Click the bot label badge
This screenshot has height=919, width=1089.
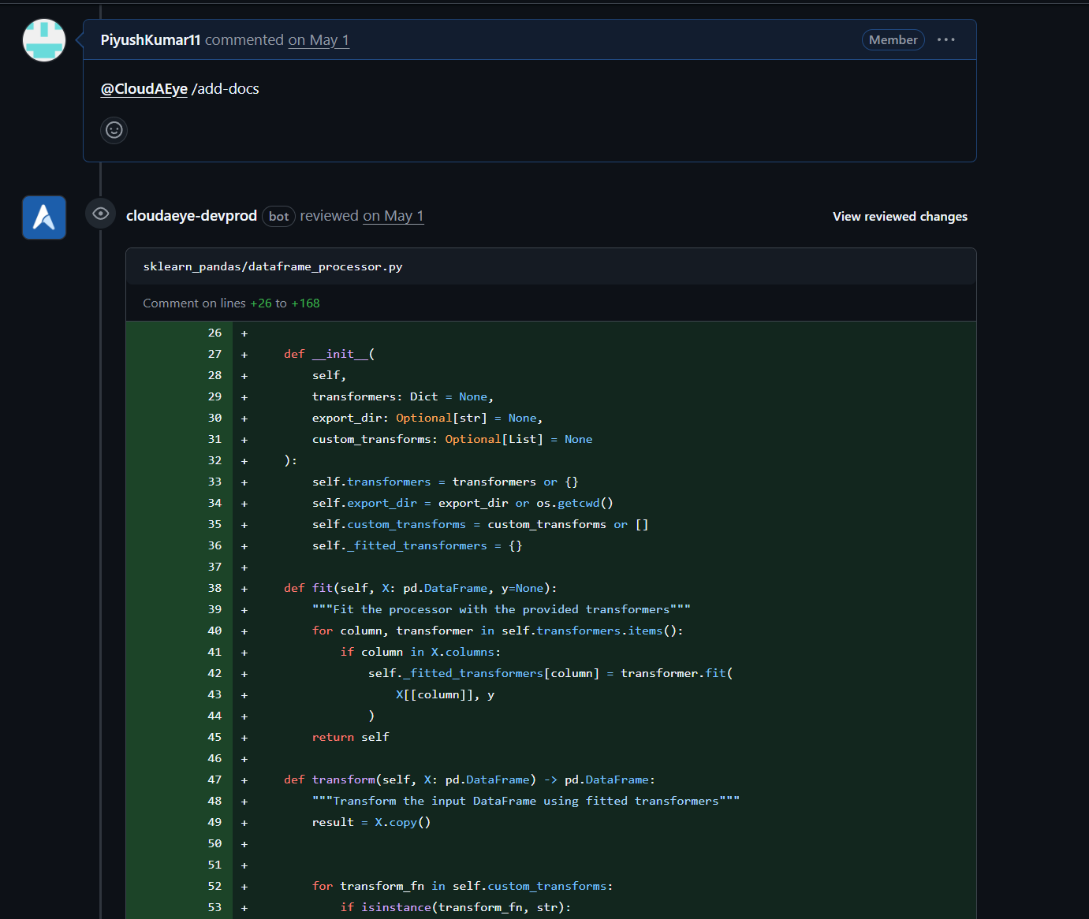click(x=278, y=216)
